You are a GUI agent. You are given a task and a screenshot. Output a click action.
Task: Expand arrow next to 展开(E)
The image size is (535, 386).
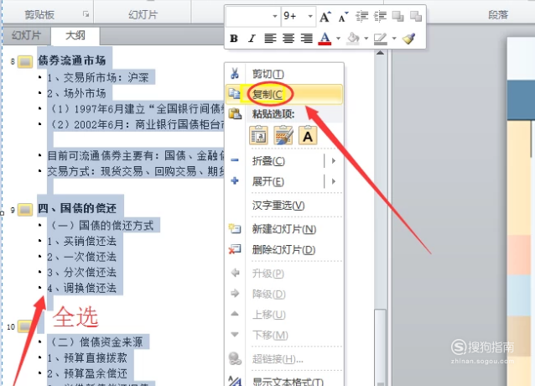334,181
